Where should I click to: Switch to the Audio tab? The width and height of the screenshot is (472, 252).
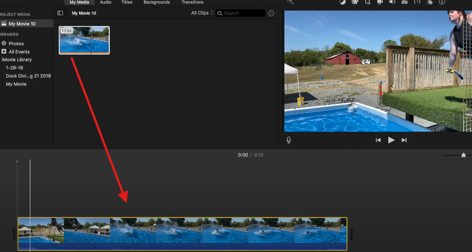pos(106,2)
